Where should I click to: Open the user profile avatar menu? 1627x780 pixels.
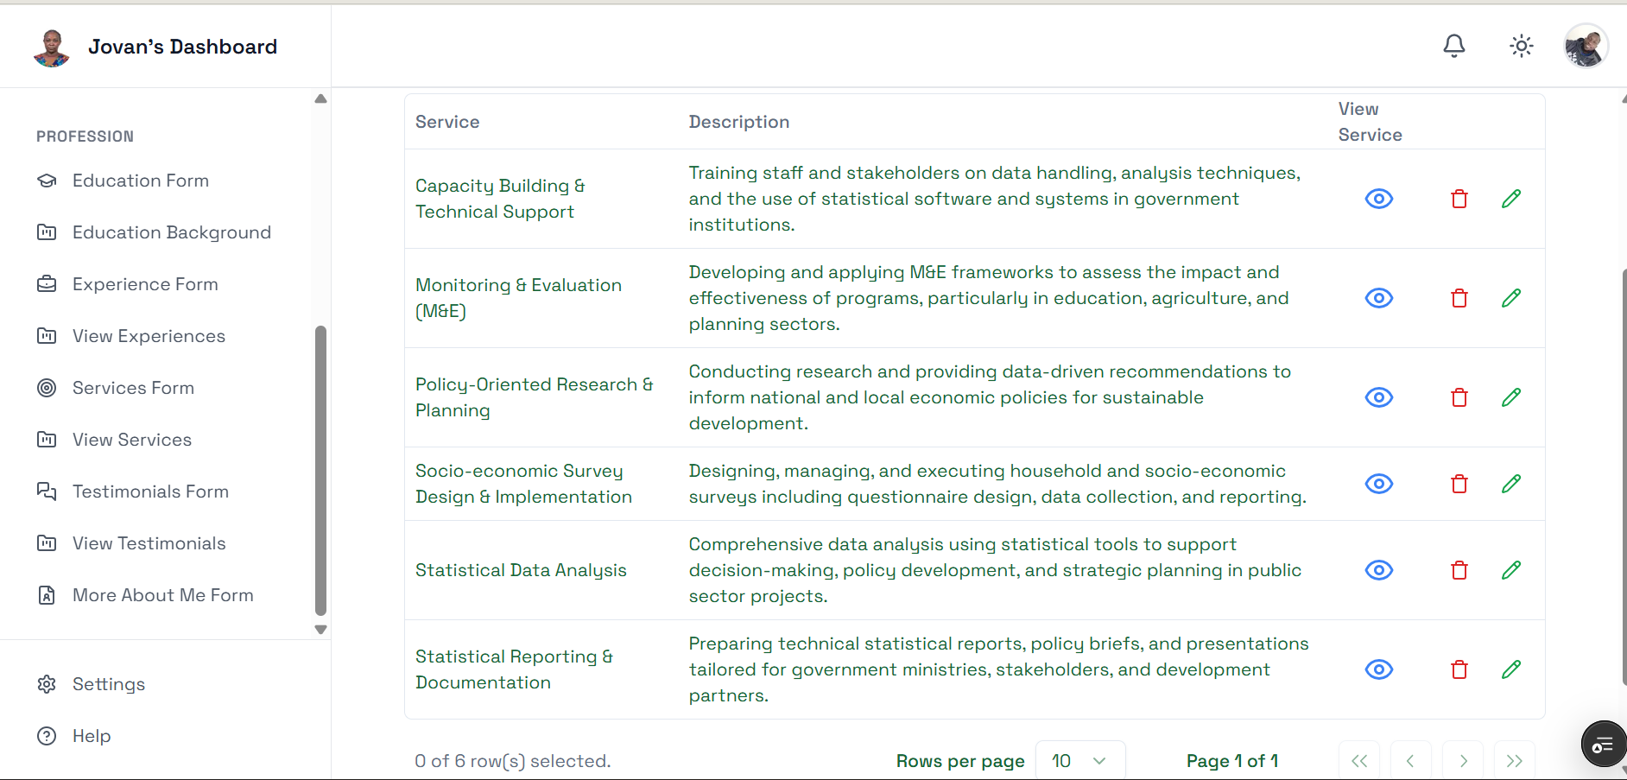pyautogui.click(x=1586, y=46)
